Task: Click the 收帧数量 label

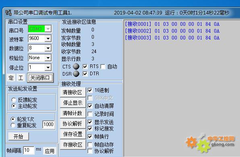Action: 71,44
